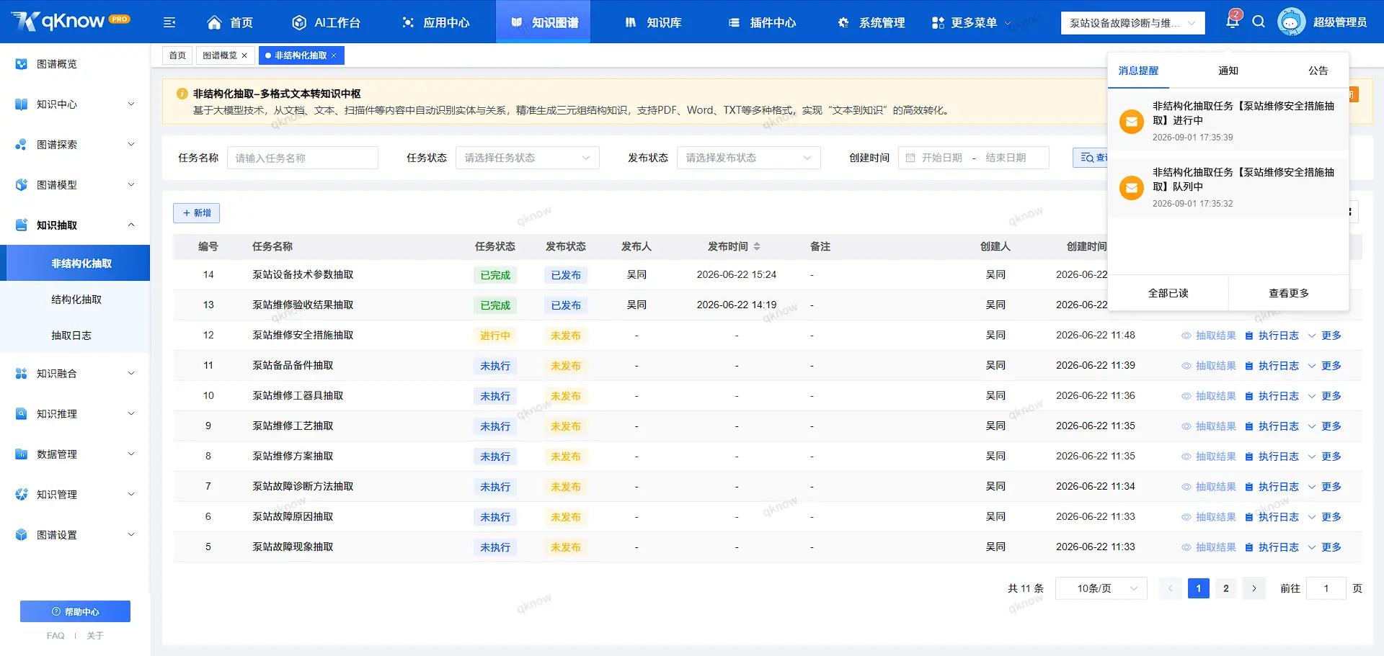
Task: Sort by the 发布时间 column arrows
Action: pos(757,246)
